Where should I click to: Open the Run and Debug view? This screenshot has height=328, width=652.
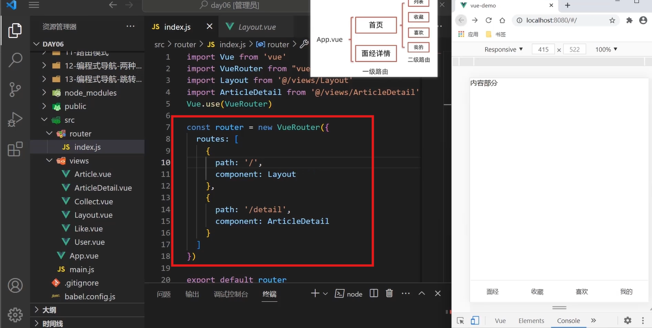15,120
